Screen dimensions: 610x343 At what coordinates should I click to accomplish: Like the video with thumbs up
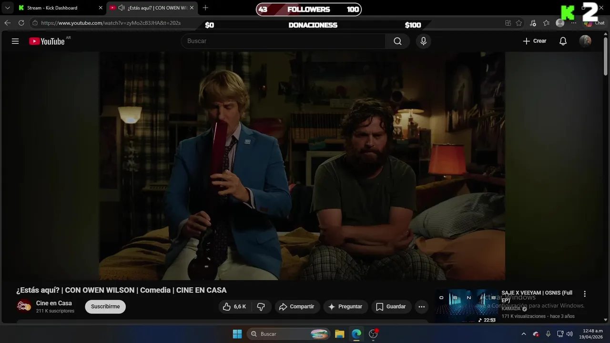234,307
